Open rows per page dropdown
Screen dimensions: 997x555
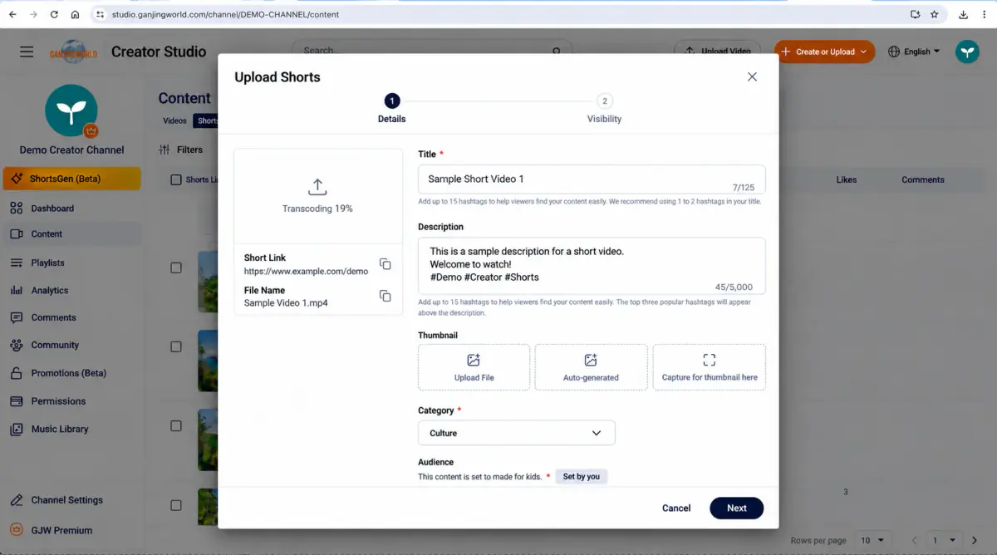click(872, 540)
